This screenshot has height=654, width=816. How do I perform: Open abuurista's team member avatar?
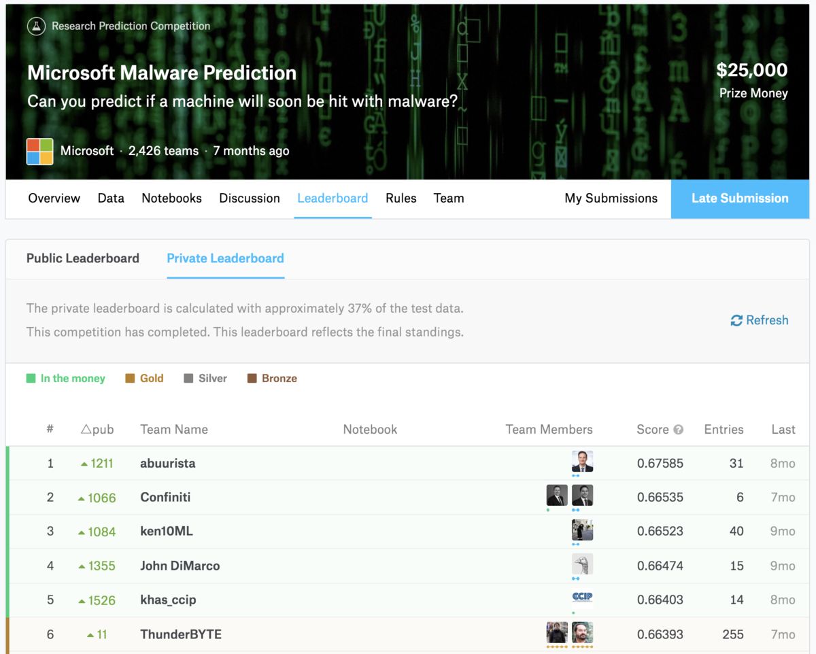pos(582,462)
